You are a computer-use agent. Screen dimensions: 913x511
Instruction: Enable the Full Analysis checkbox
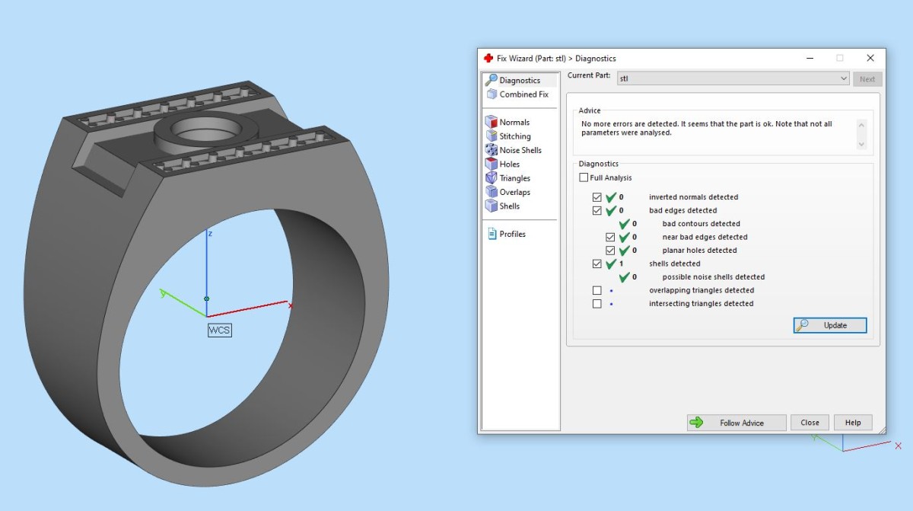pos(584,177)
